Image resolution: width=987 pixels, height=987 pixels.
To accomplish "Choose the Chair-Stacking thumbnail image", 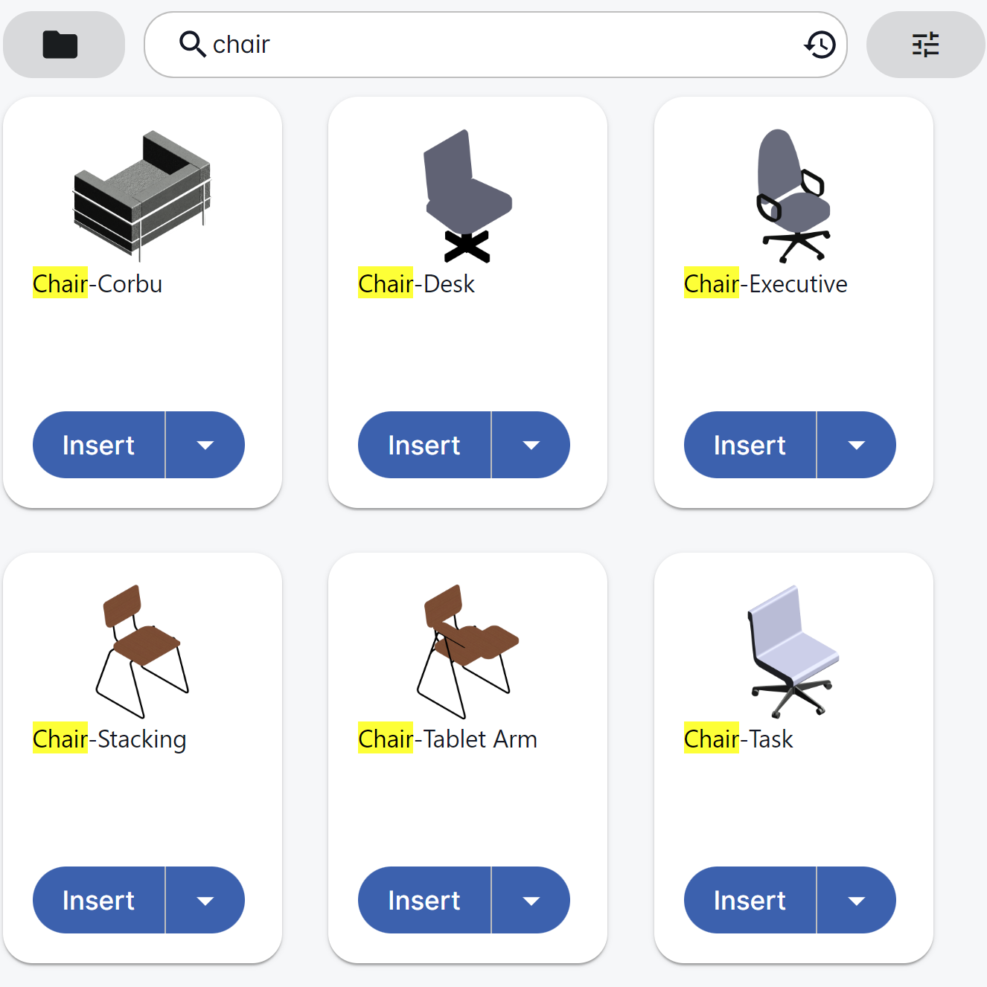I will [x=141, y=651].
